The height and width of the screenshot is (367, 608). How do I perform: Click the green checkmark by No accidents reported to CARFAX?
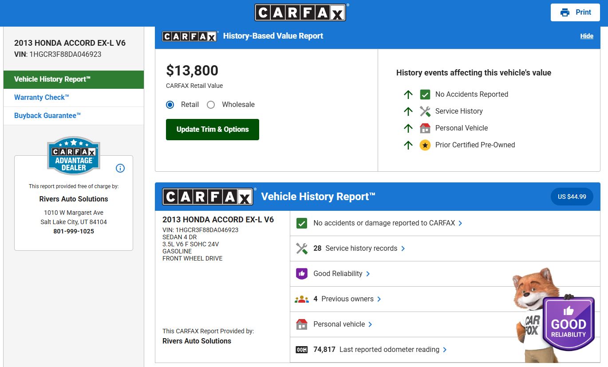302,223
